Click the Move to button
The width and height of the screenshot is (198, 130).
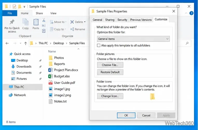tap(58, 22)
